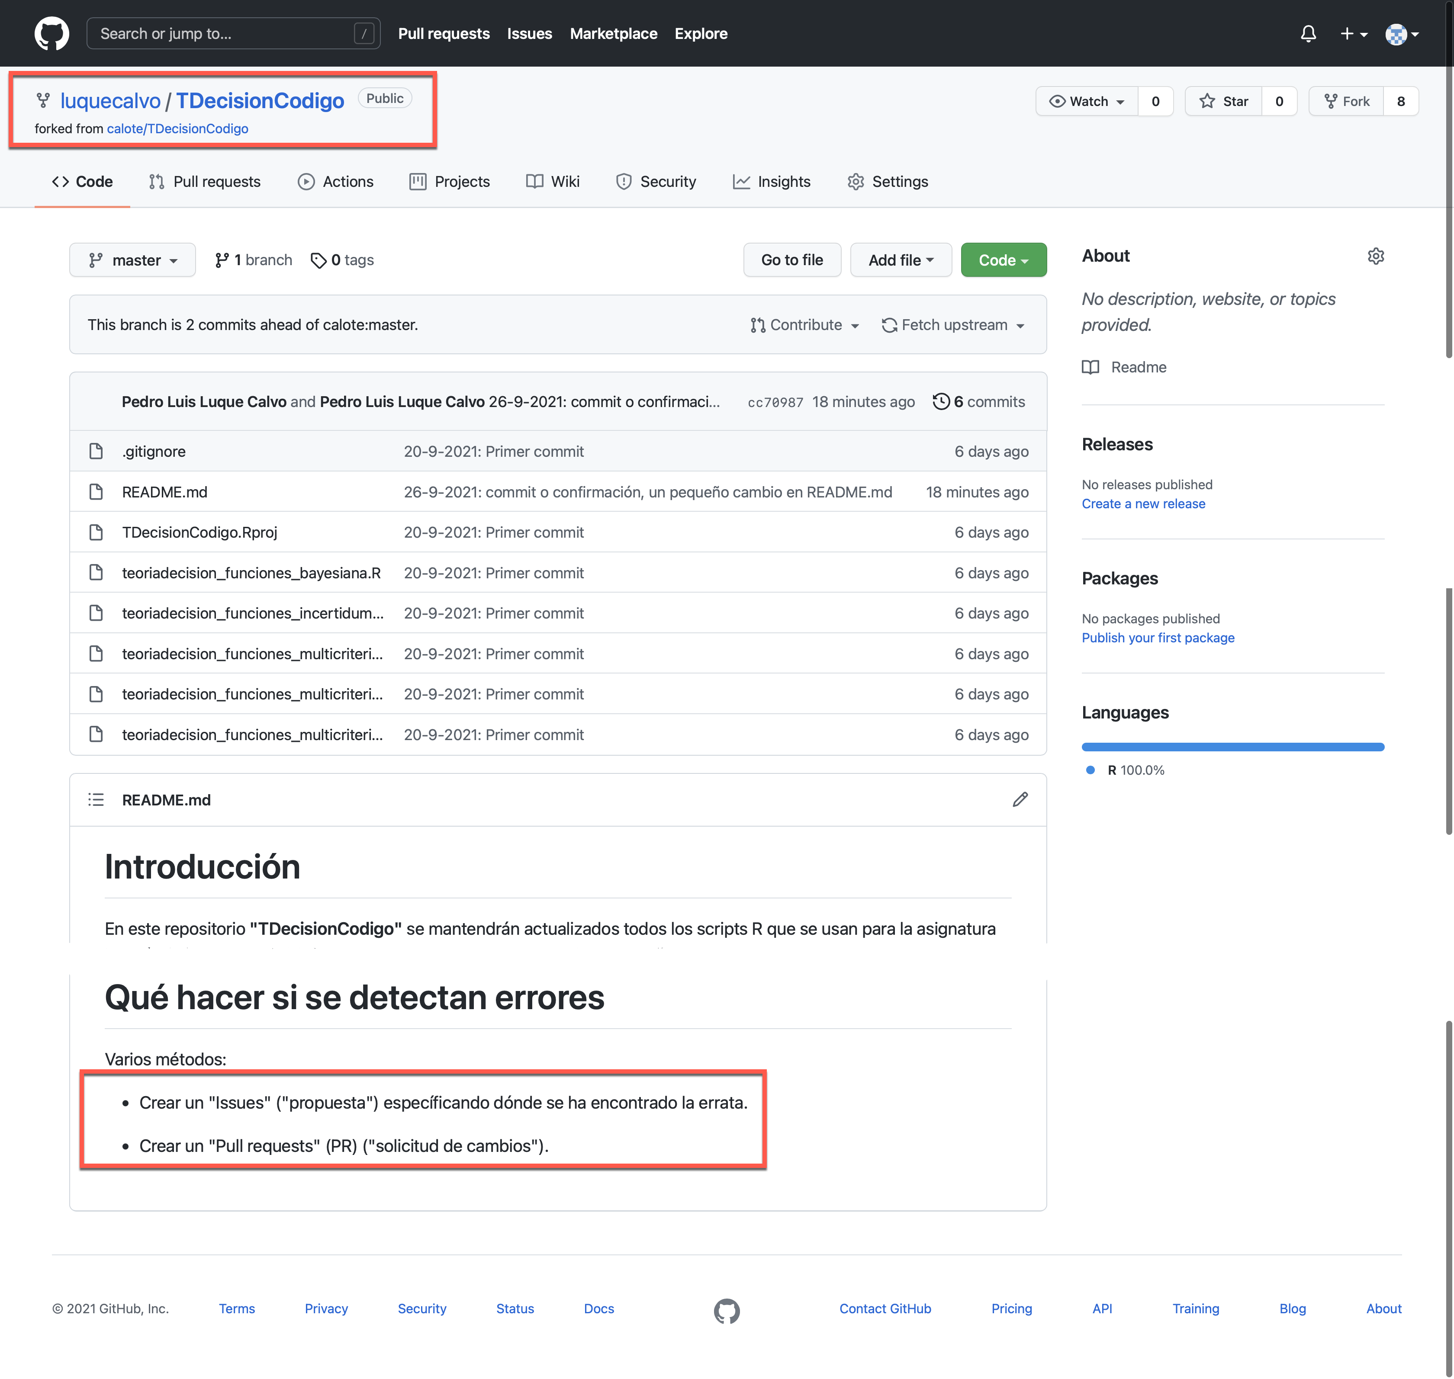Screen dimensions: 1454x1379
Task: Open Marketplace in top navigation
Action: [x=613, y=34]
